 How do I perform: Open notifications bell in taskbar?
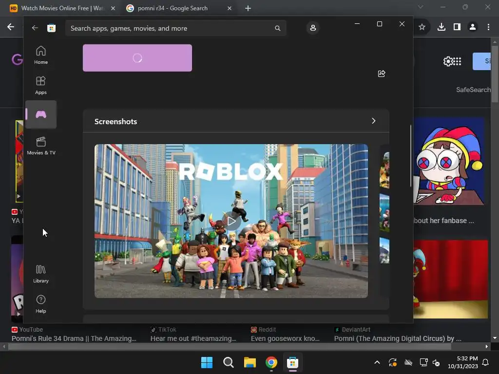[x=486, y=362]
